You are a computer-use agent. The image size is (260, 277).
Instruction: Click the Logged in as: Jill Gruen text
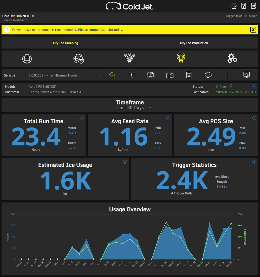242,16
